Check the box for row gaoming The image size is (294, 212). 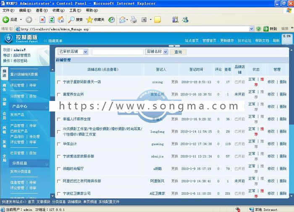point(59,144)
